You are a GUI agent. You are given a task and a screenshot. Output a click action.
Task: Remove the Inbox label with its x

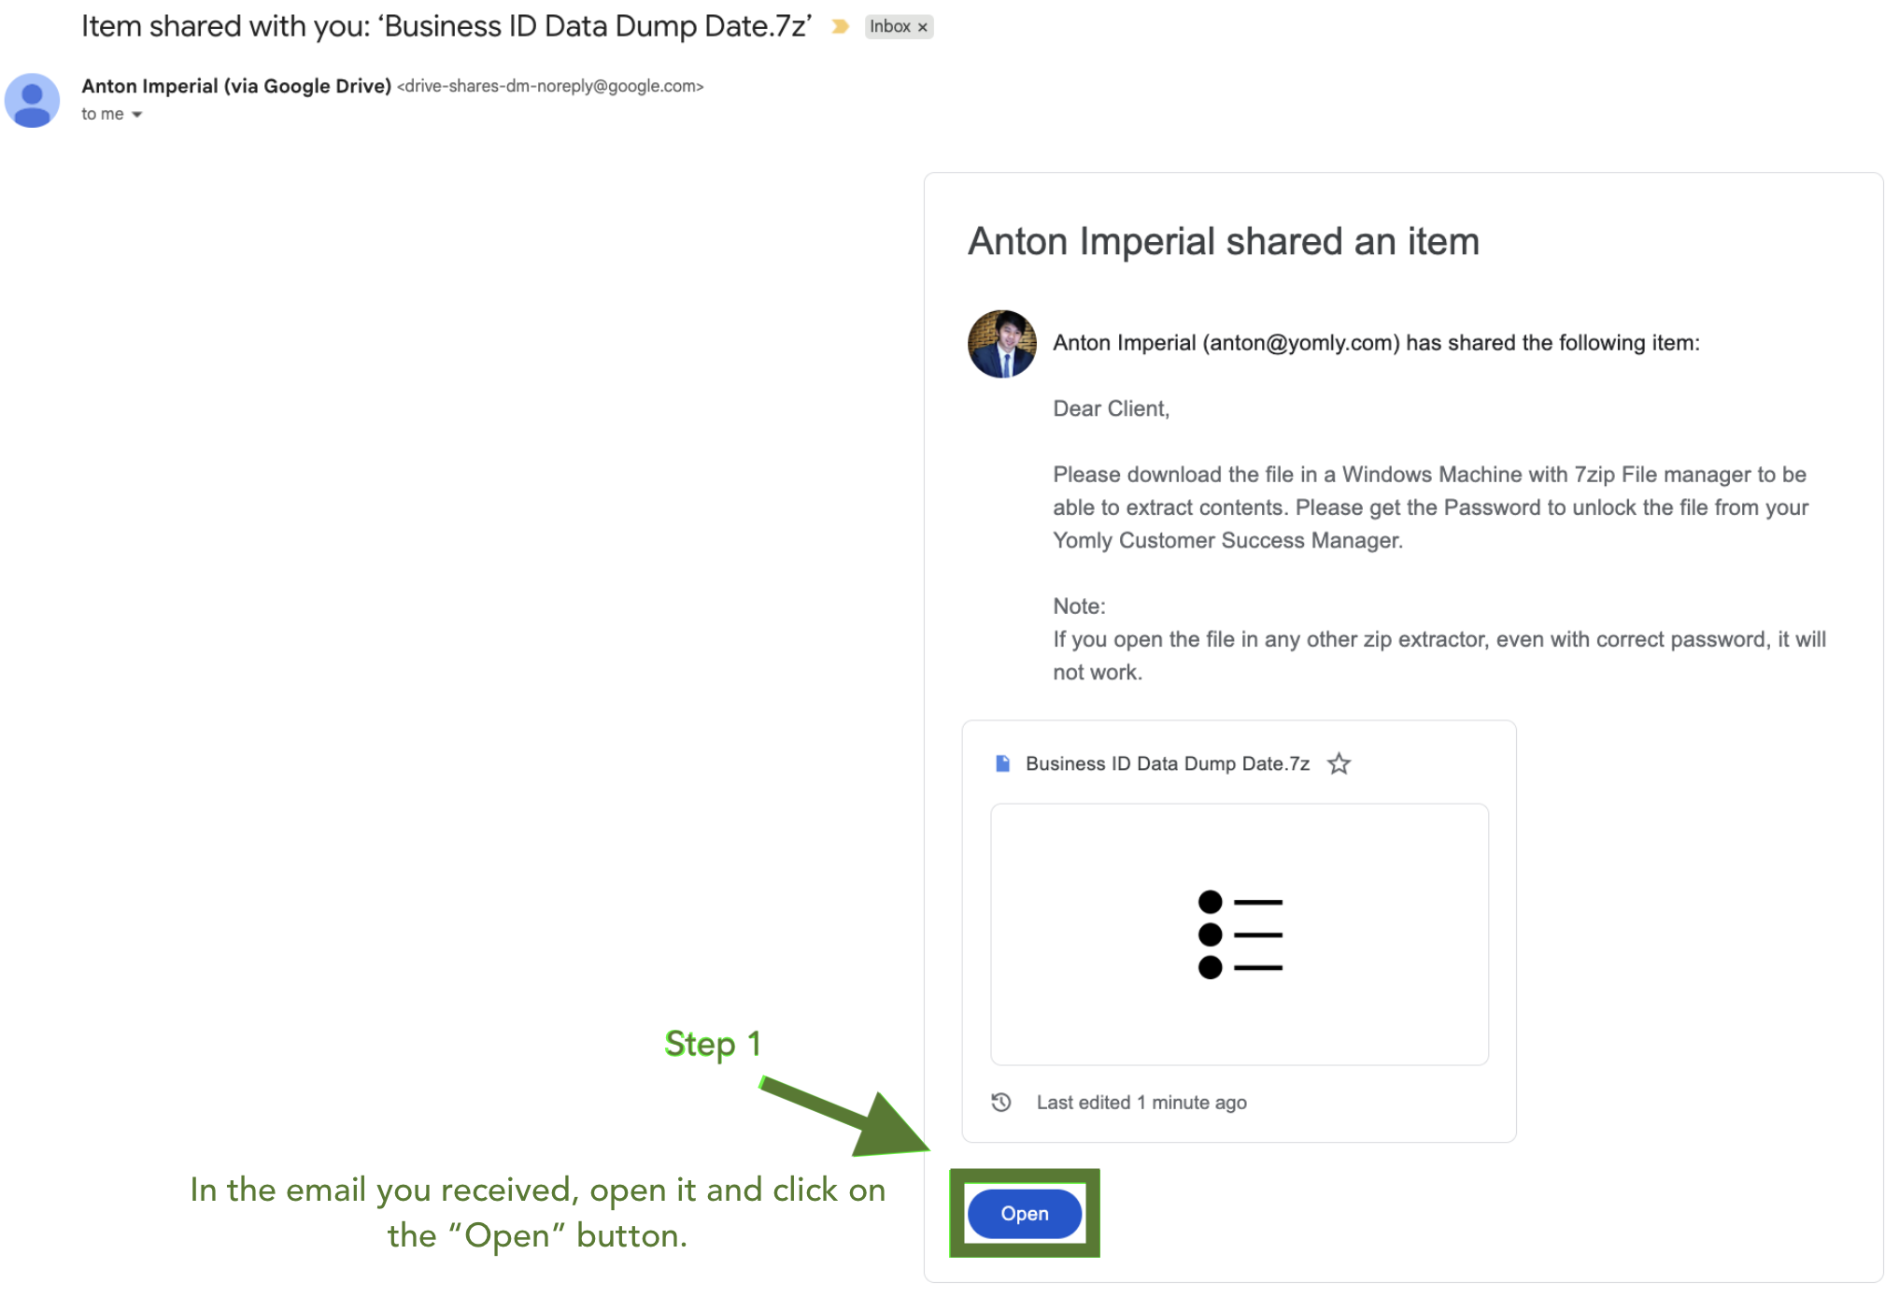[x=923, y=27]
